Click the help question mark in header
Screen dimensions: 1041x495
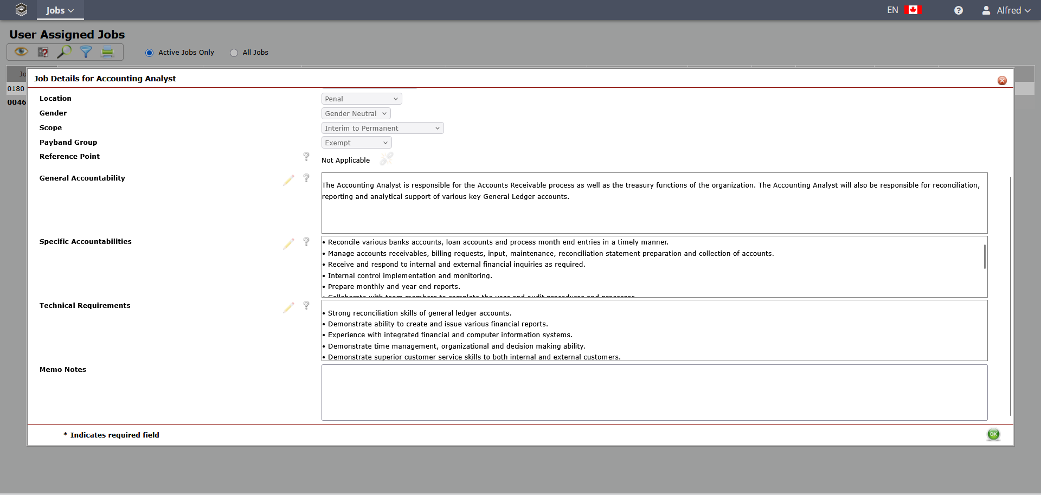point(959,10)
